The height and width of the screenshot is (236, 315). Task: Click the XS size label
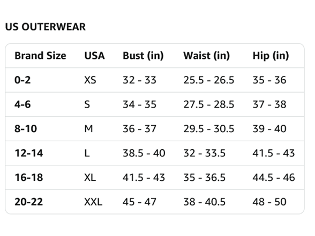pos(90,80)
